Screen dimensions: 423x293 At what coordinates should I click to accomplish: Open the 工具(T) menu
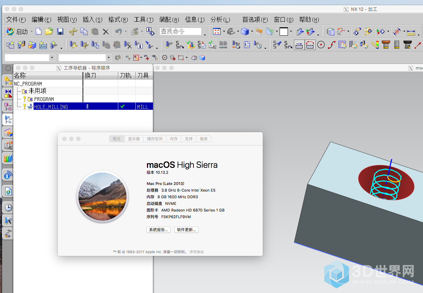(144, 20)
